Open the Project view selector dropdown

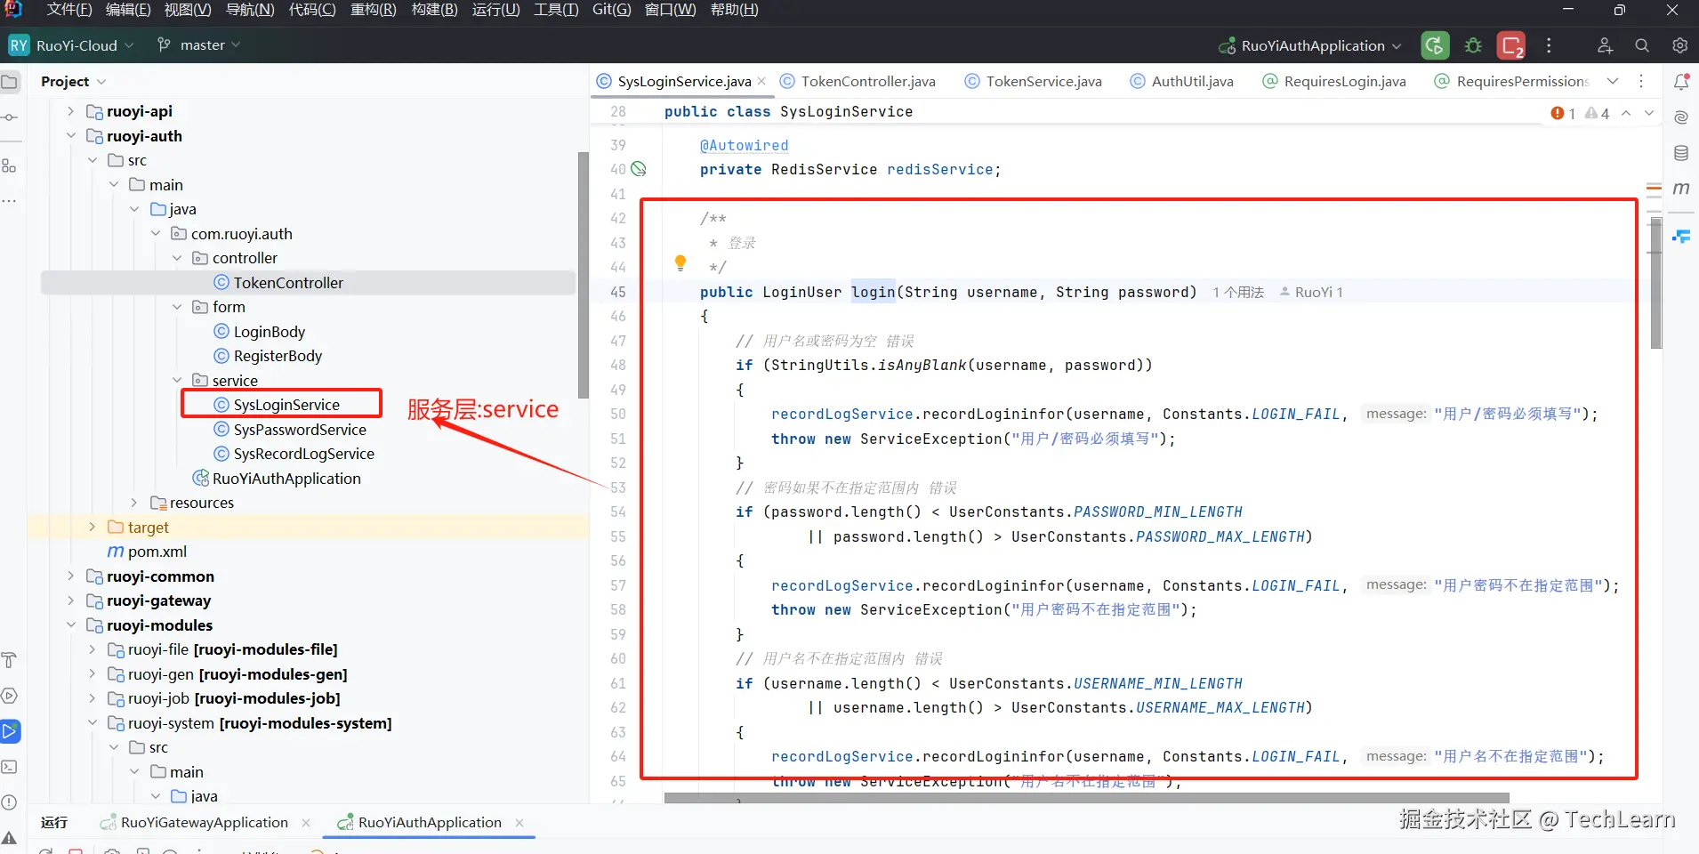[73, 81]
